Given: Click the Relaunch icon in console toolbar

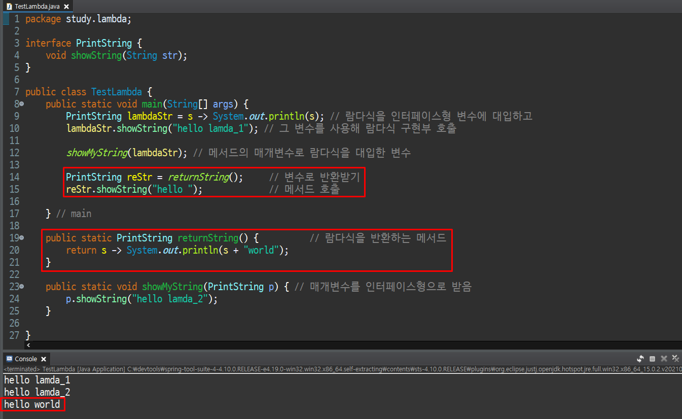Looking at the screenshot, I should 640,359.
